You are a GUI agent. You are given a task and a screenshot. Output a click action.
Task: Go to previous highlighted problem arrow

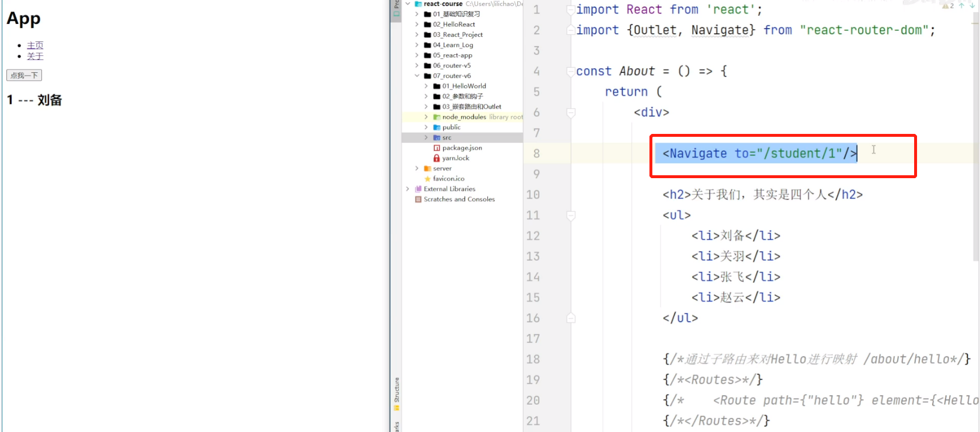point(961,6)
